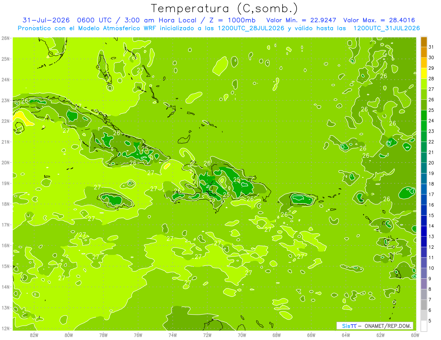
Task: Click the colorbar scale label '6'
Action: (x=430, y=310)
